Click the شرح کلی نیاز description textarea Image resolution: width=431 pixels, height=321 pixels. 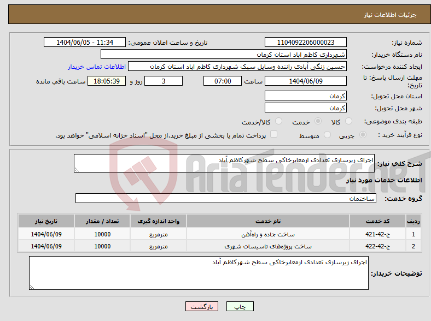[224, 163]
